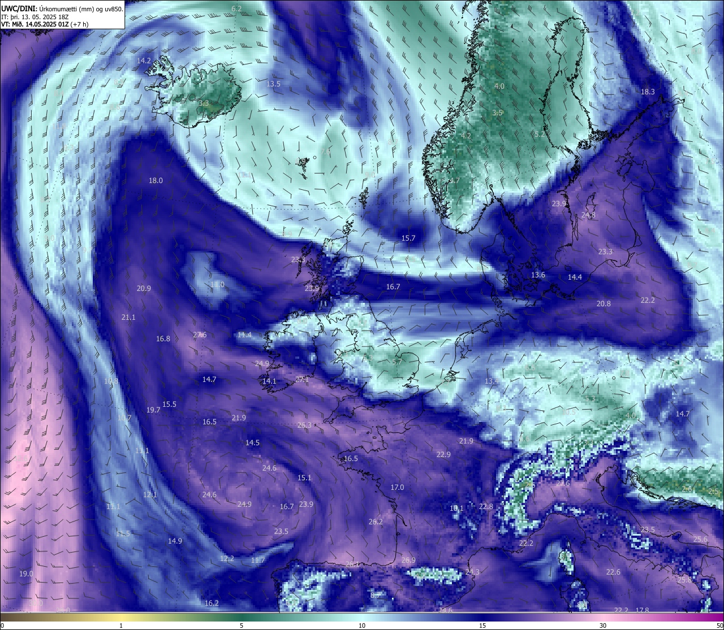Viewport: 724px width, 630px height.
Task: Click the VT valid-time line 14.05.2025 01Z
Action: click(45, 24)
